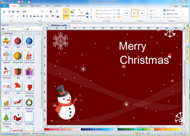Toggle subscript formatting
Viewport: 190px width, 136px height.
click(x=38, y=16)
